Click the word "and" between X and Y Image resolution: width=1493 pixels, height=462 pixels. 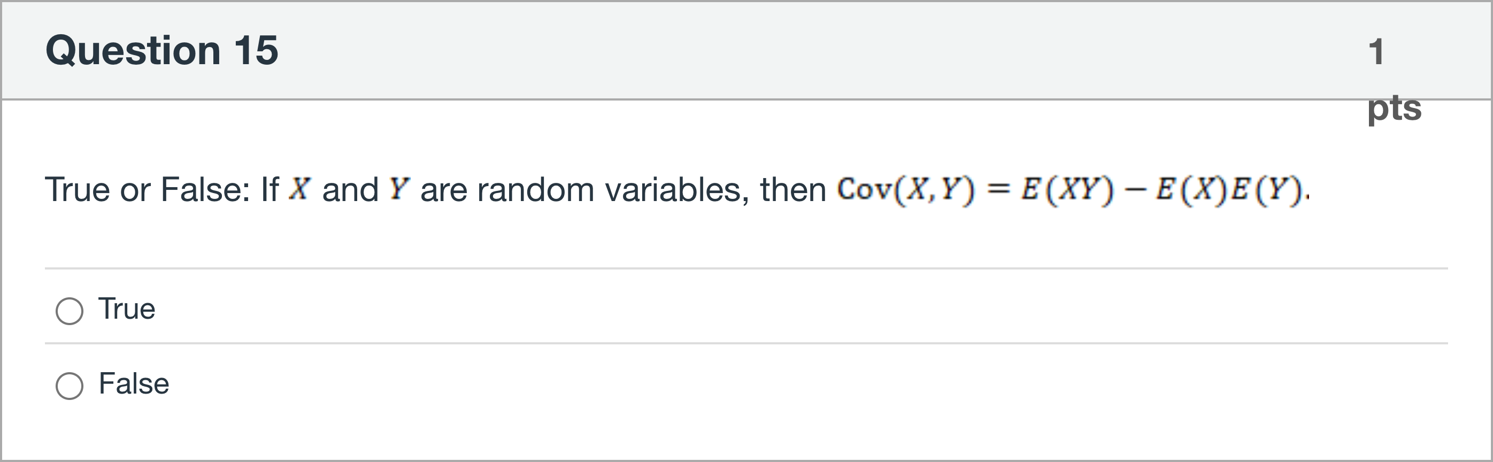coord(350,189)
